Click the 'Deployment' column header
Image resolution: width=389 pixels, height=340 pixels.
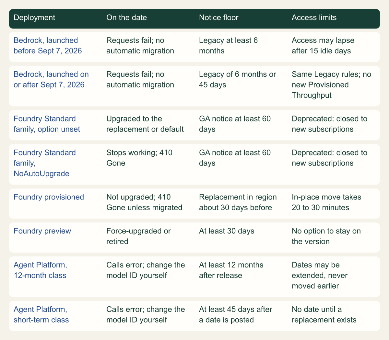tap(34, 17)
